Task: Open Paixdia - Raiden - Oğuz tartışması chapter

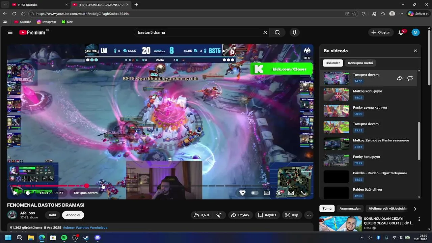Action: (368, 177)
